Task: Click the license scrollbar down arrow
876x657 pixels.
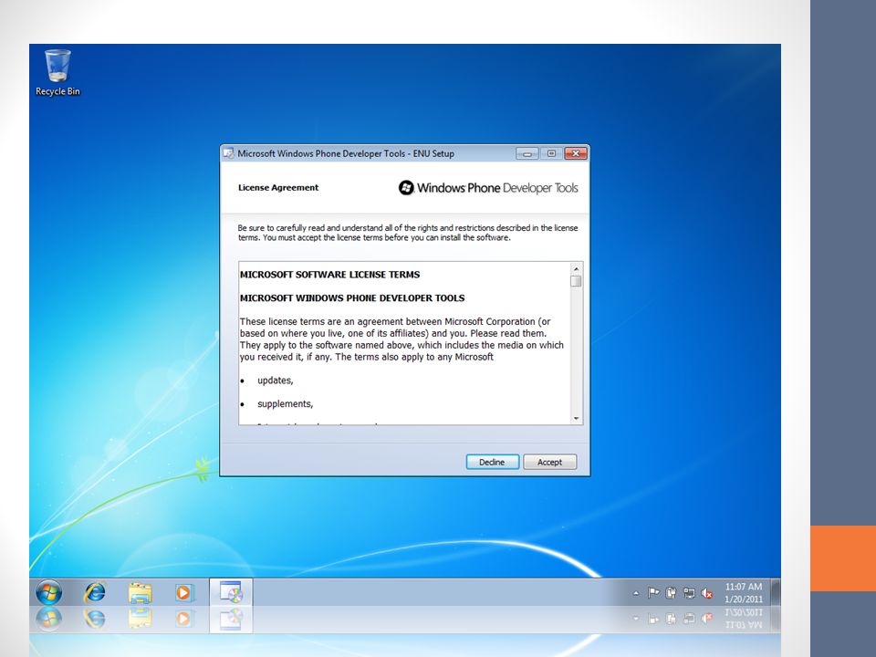Action: click(577, 419)
